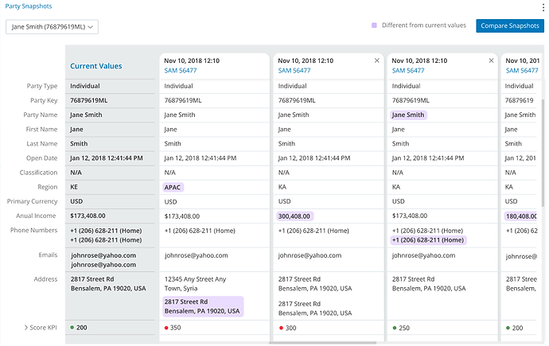Open the three-dot more options menu
Image resolution: width=549 pixels, height=346 pixels.
[542, 10]
